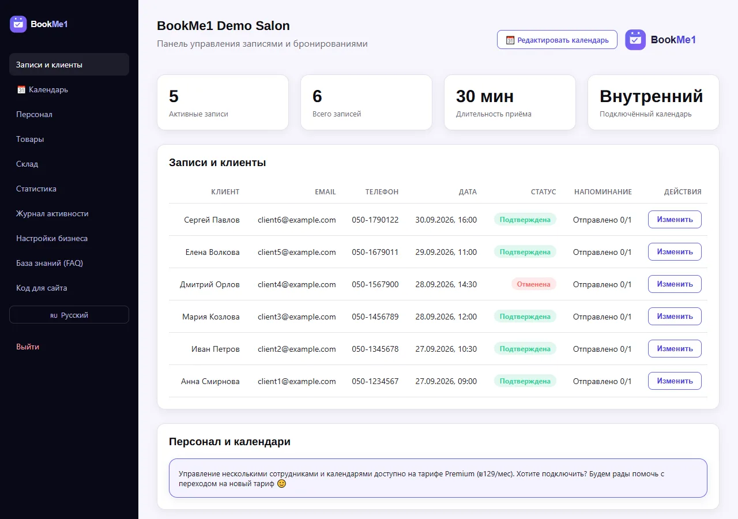The width and height of the screenshot is (738, 519).
Task: Click Отправлено 0/1 in Анна Смирнова row
Action: coord(603,381)
